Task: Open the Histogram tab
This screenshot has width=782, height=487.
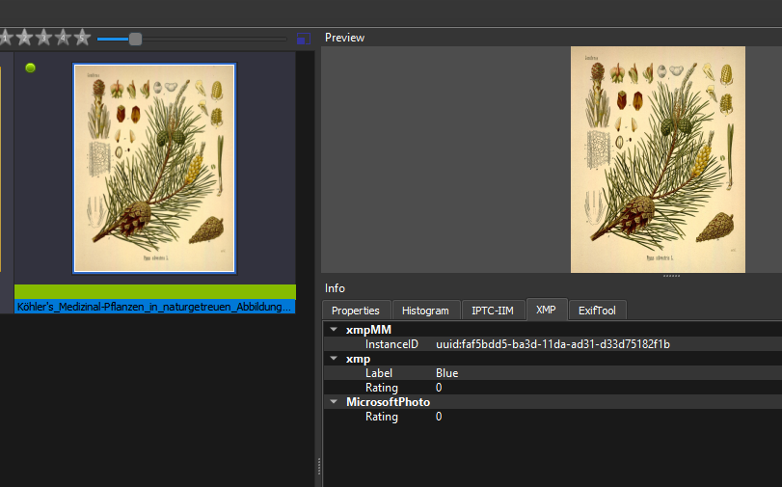Action: coord(425,311)
